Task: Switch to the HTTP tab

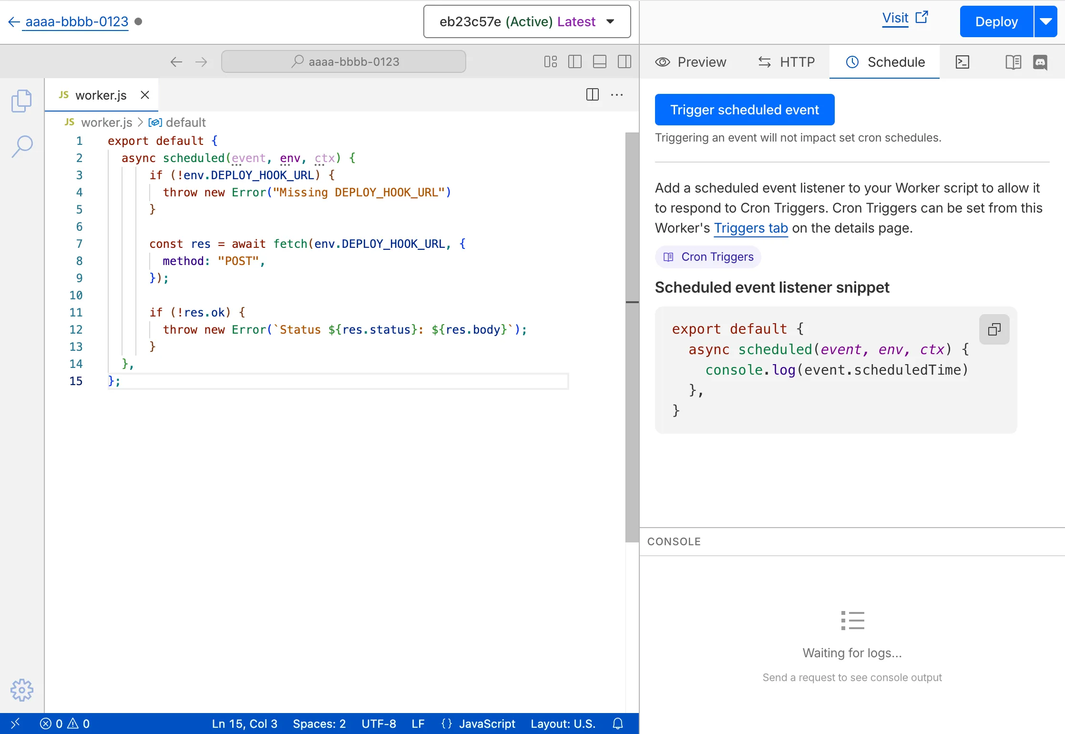Action: [786, 62]
